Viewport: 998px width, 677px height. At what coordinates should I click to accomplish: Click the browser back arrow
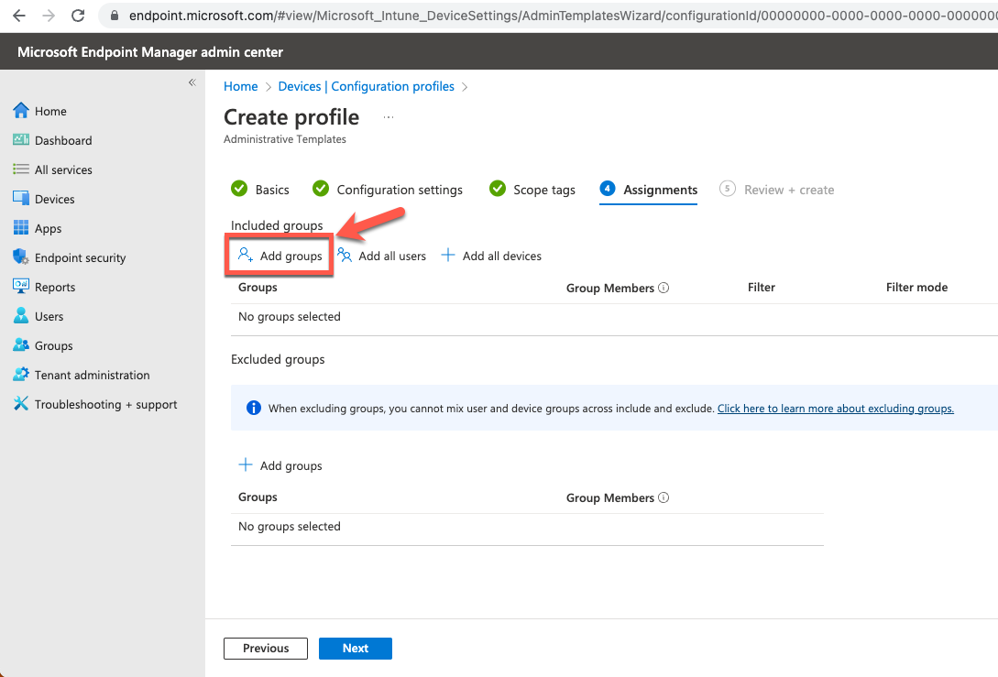click(x=19, y=16)
